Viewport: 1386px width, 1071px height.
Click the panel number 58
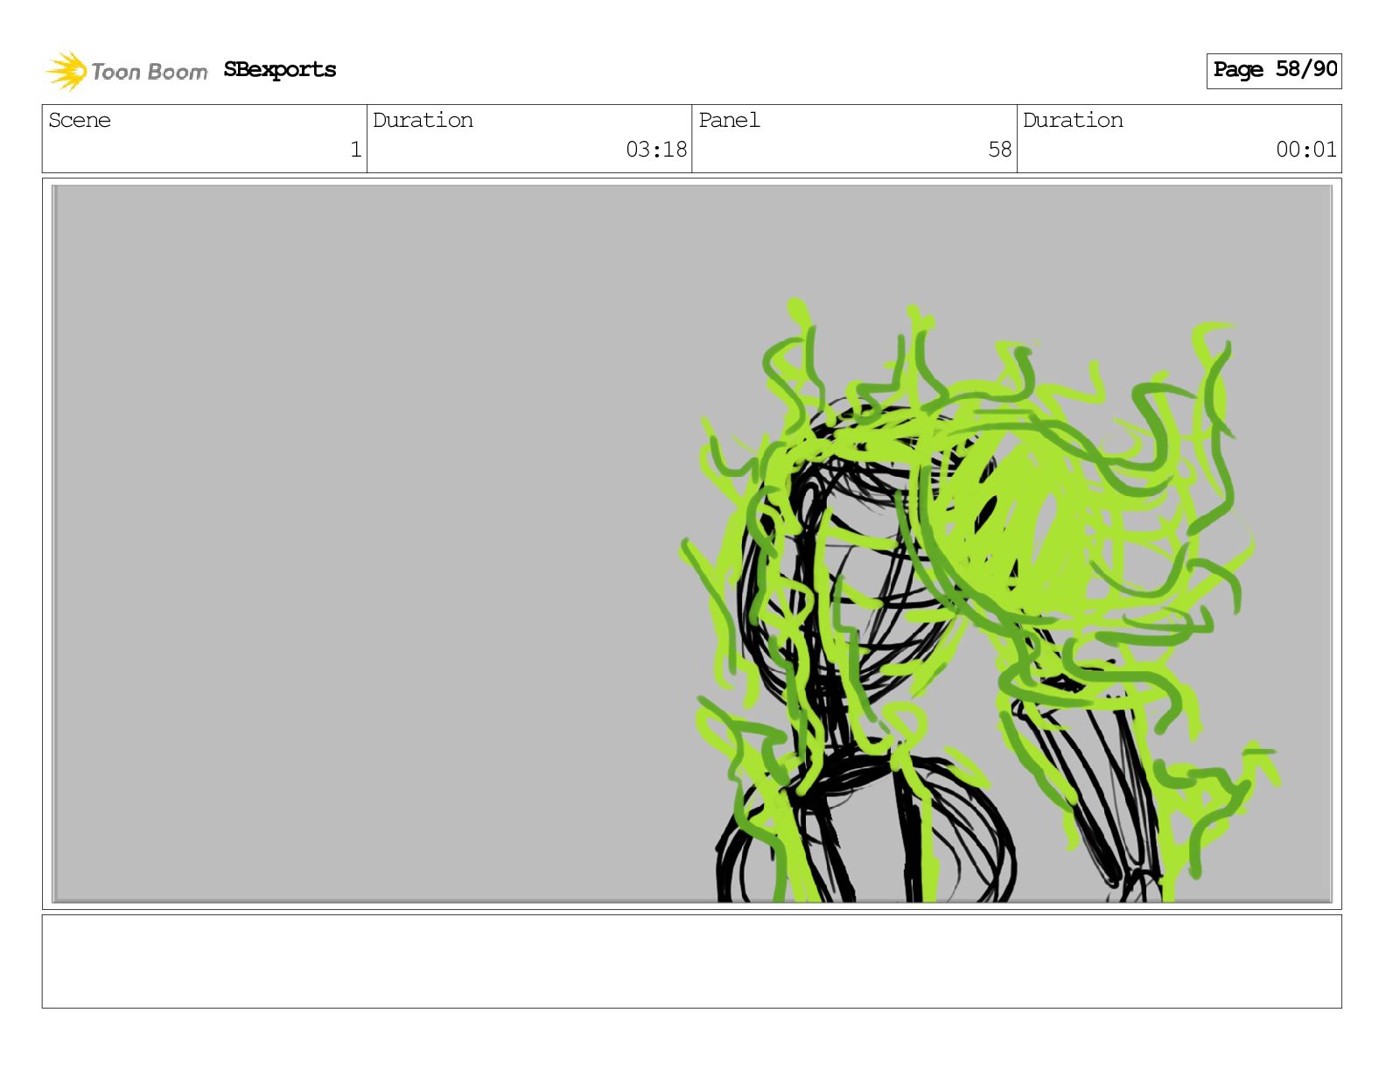pyautogui.click(x=1000, y=150)
